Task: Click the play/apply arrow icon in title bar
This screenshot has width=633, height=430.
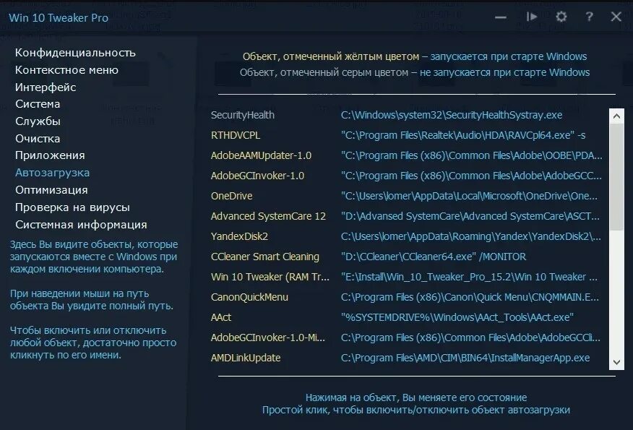Action: (x=531, y=17)
